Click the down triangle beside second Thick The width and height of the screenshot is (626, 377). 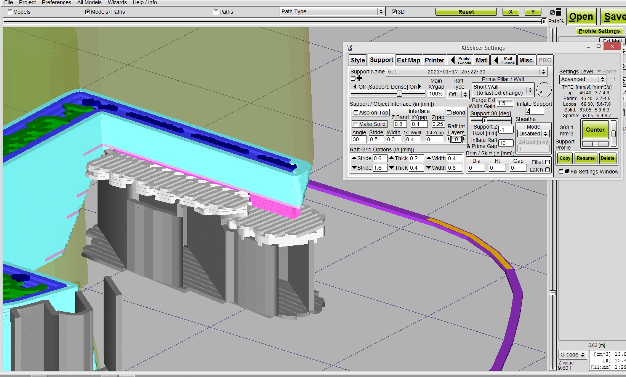(391, 168)
